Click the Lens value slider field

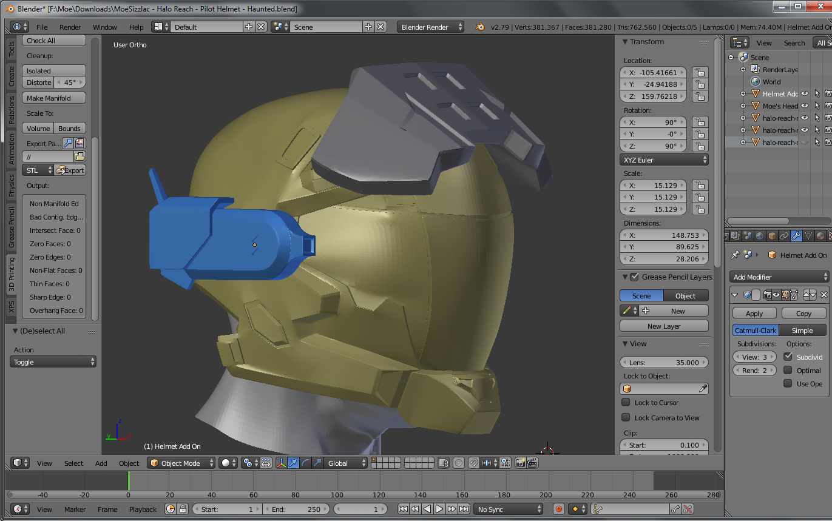point(664,362)
